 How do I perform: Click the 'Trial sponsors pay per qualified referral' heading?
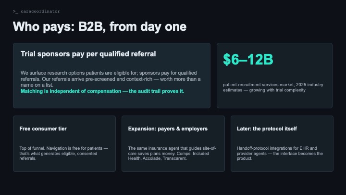88,54
